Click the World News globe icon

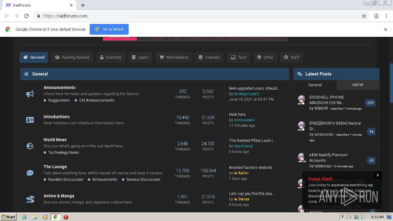pyautogui.click(x=30, y=146)
